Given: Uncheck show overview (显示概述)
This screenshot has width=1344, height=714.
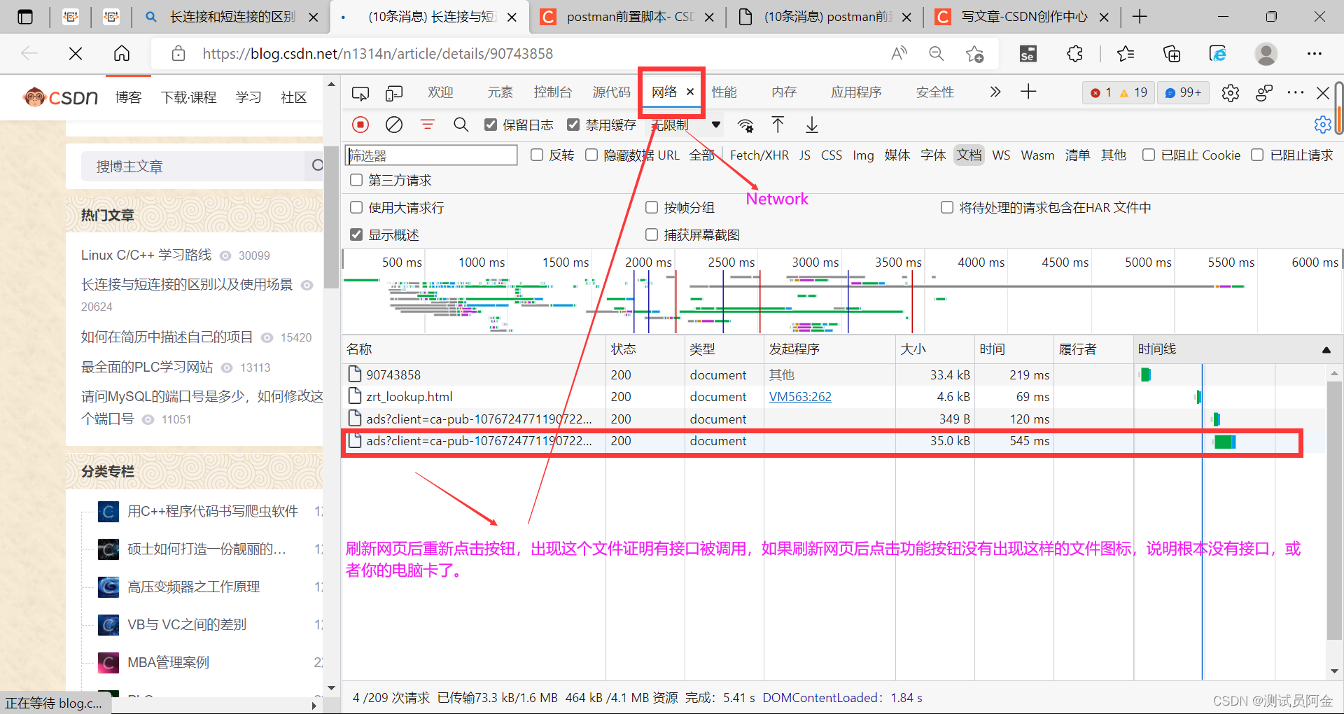Looking at the screenshot, I should point(356,234).
